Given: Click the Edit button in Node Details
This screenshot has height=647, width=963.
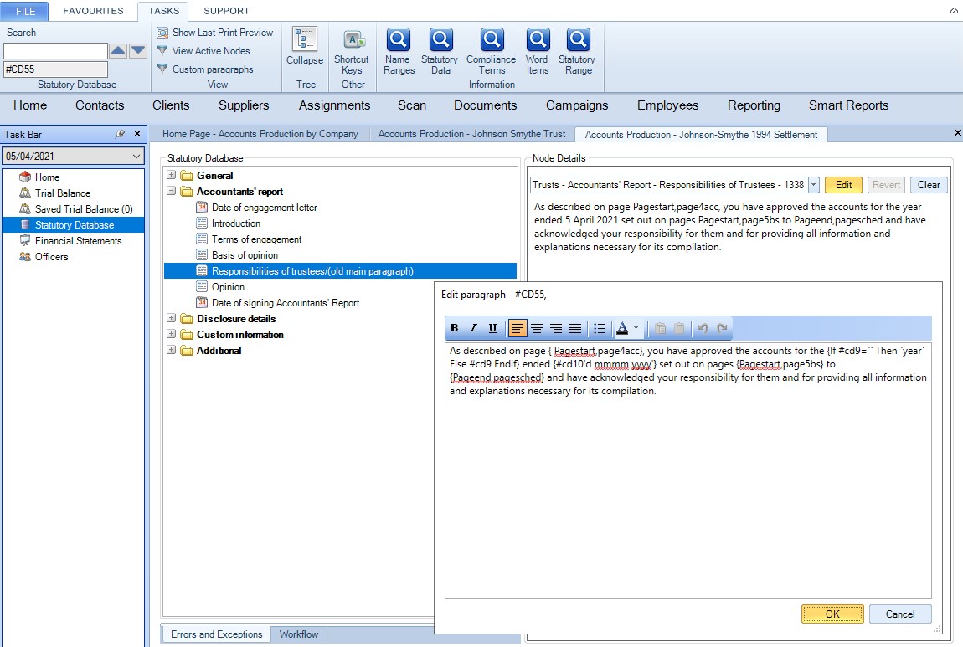Looking at the screenshot, I should tap(843, 185).
